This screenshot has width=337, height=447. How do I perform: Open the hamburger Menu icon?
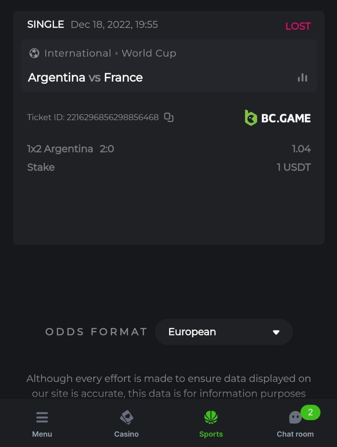pyautogui.click(x=42, y=417)
